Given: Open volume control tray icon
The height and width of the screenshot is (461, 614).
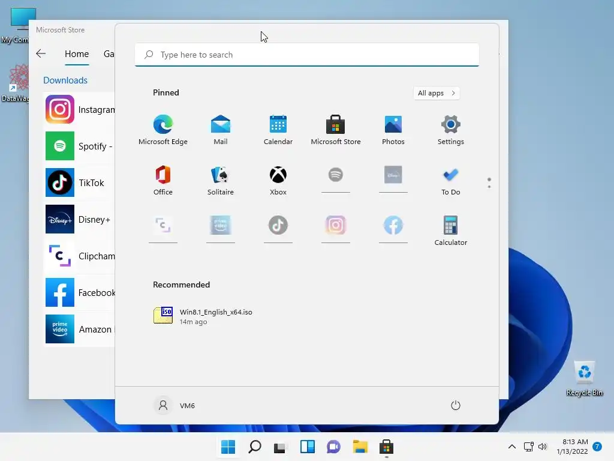Looking at the screenshot, I should (x=542, y=447).
